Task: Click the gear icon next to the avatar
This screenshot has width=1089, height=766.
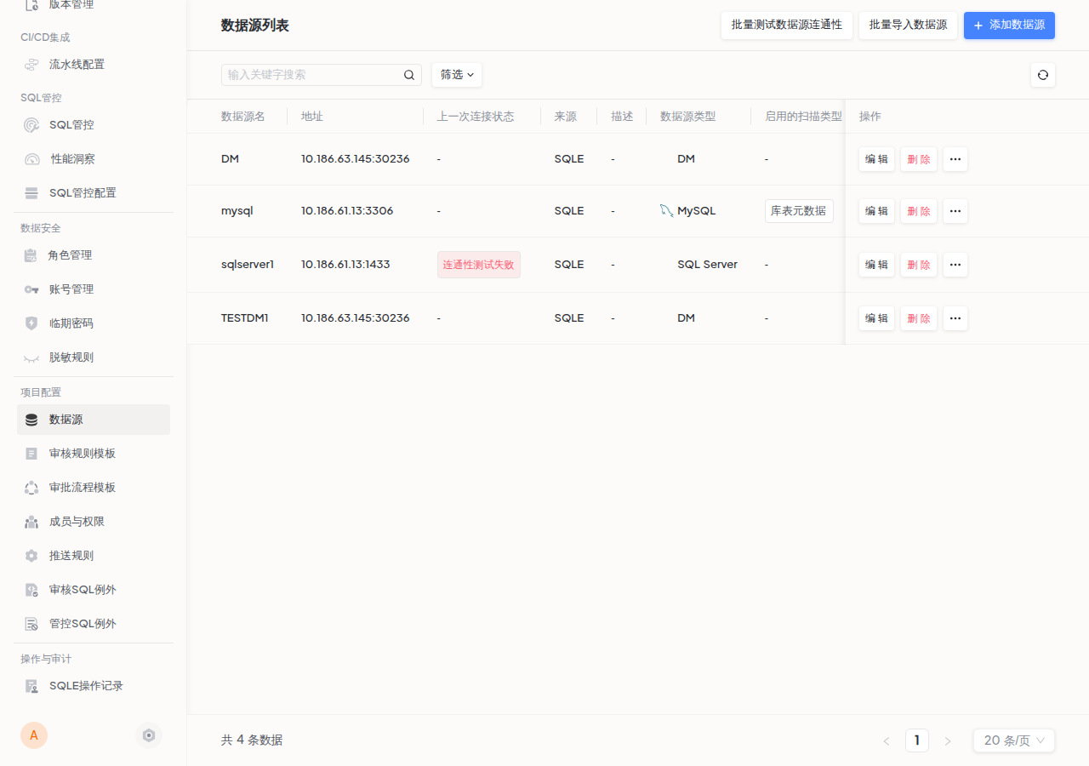Action: point(149,735)
